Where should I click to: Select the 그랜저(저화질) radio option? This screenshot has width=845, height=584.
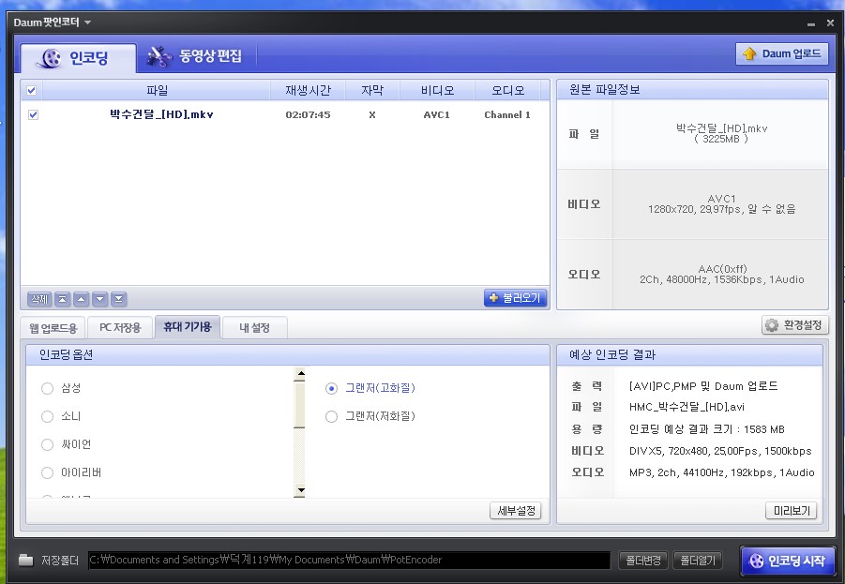(331, 416)
